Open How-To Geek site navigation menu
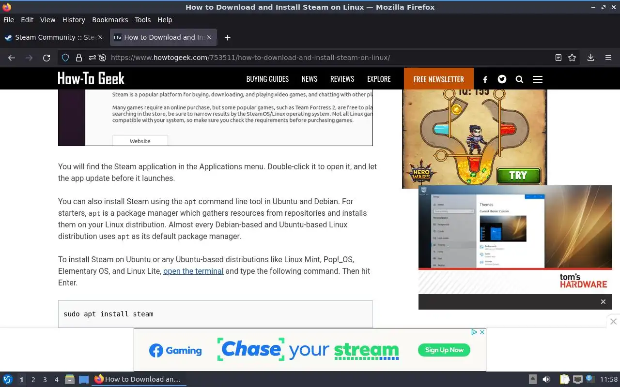The height and width of the screenshot is (387, 620). 538,79
